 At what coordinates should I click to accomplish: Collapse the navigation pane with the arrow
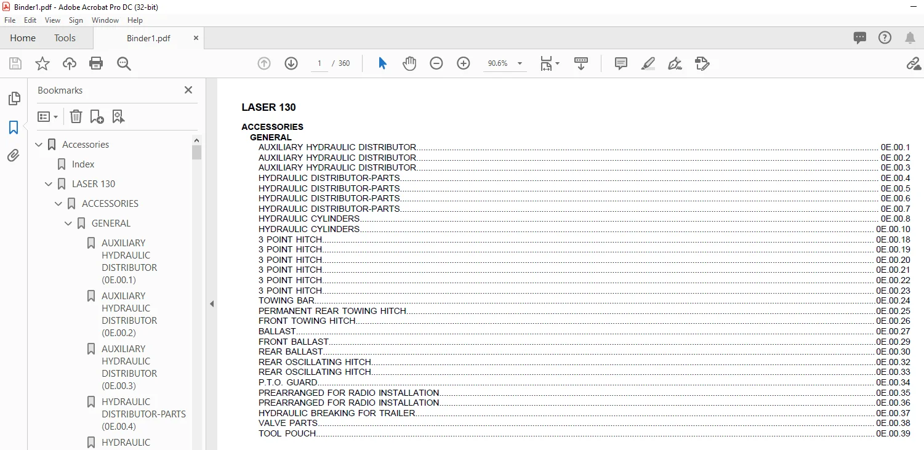tap(212, 303)
